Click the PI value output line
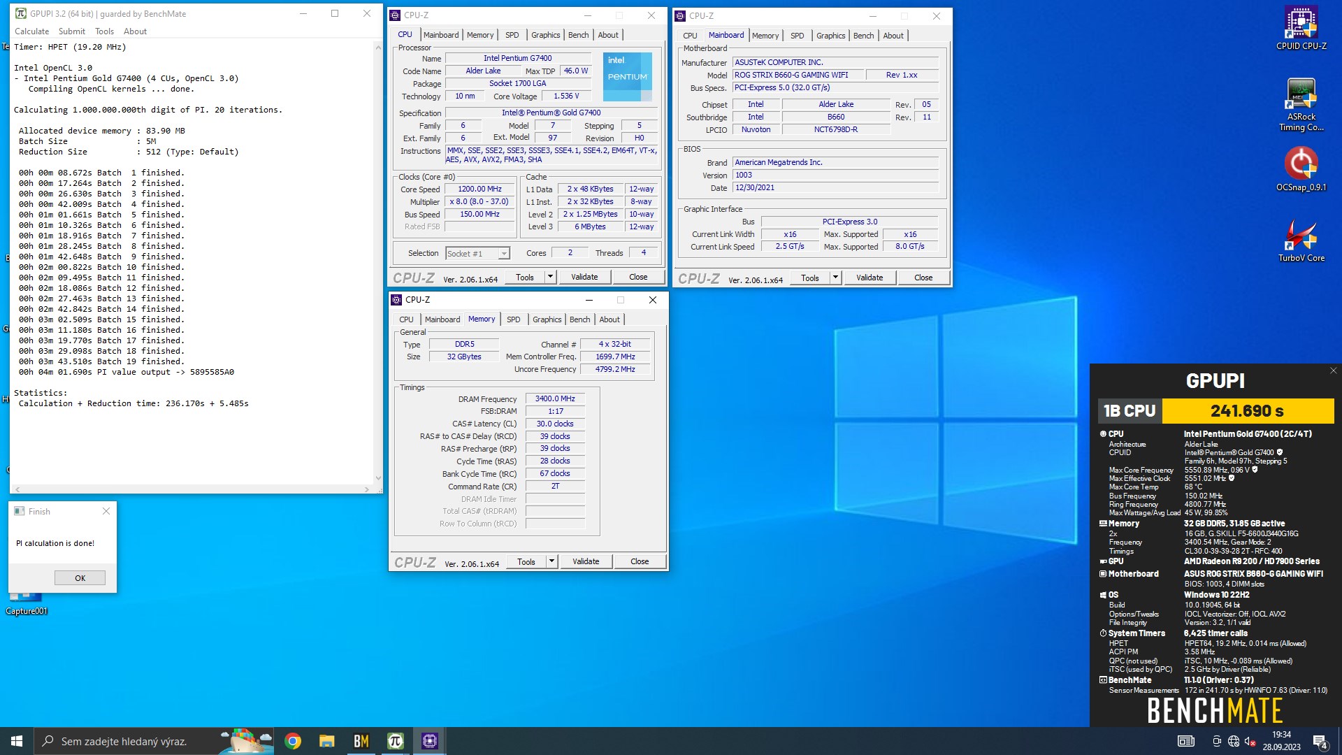This screenshot has height=755, width=1342. pyautogui.click(x=127, y=372)
